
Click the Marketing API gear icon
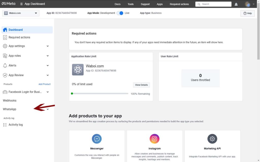pyautogui.click(x=212, y=139)
